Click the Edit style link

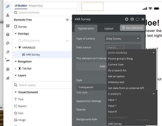click(x=82, y=92)
